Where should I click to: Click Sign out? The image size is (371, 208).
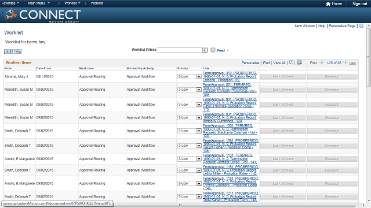[x=359, y=3]
